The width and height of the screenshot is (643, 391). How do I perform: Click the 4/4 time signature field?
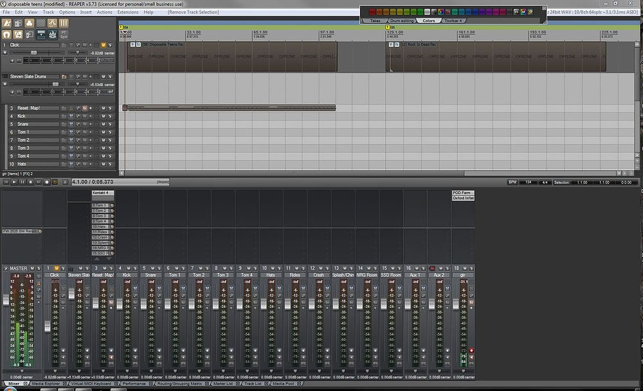[x=545, y=182]
